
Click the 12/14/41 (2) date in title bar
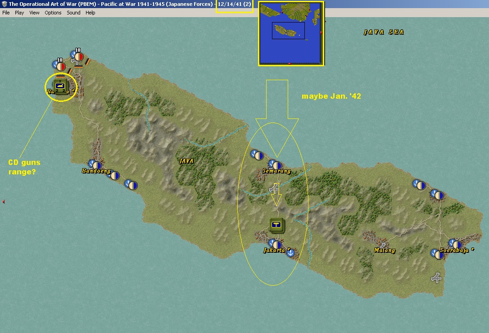click(234, 4)
